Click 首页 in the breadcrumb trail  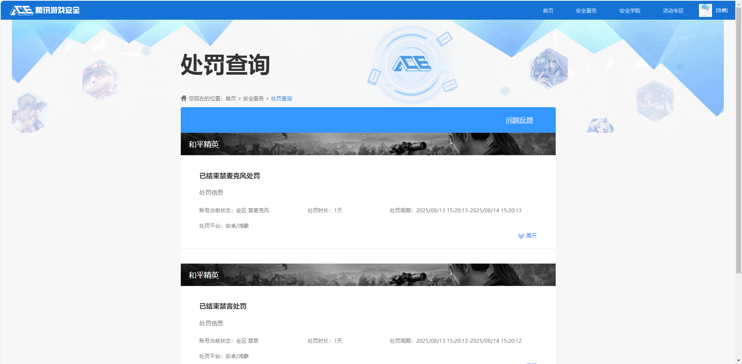[230, 98]
